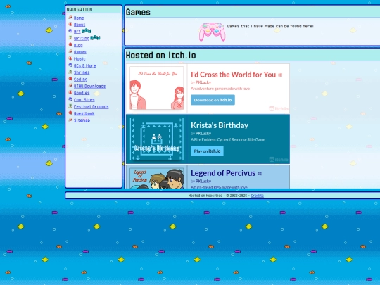Open the Art link in navigation
Image resolution: width=380 pixels, height=285 pixels.
click(77, 32)
